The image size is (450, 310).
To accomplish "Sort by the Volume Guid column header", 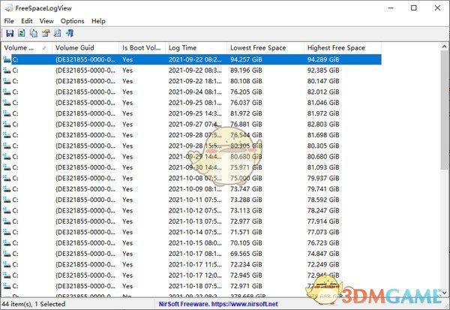I will coord(85,48).
